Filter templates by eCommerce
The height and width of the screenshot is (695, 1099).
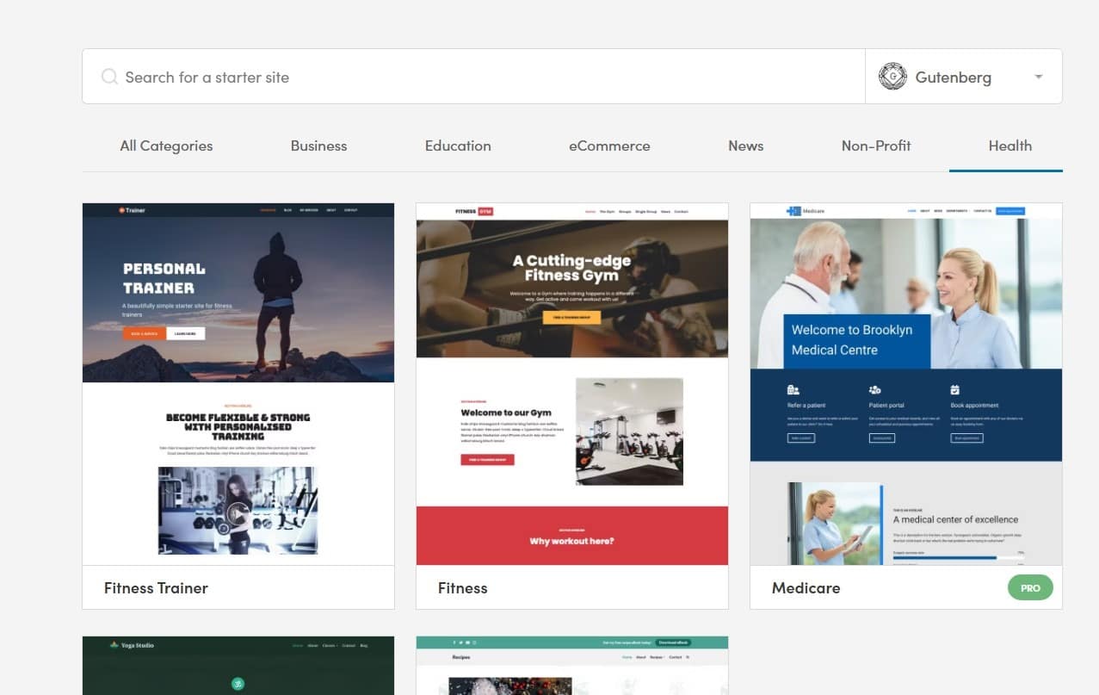(608, 146)
